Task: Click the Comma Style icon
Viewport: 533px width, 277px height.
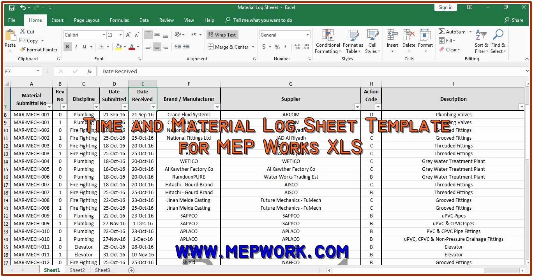Action: [286, 47]
